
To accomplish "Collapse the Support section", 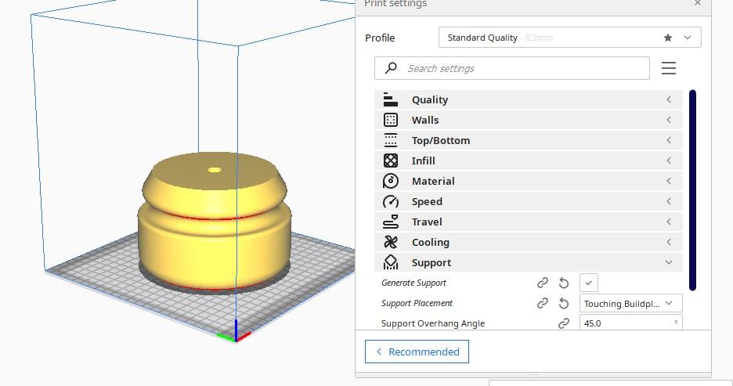I will coord(529,262).
